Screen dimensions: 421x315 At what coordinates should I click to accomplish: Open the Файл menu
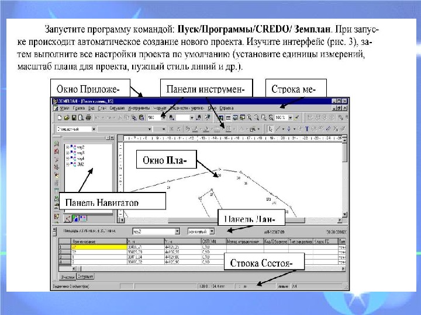[x=64, y=108]
